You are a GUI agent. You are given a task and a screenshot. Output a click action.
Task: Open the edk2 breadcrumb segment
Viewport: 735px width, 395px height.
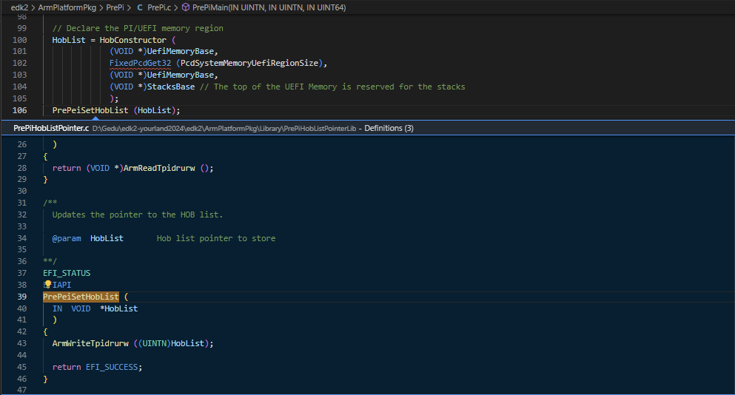coord(20,7)
